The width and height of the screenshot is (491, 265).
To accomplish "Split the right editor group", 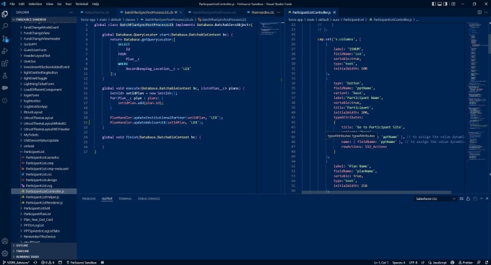I will [x=479, y=12].
